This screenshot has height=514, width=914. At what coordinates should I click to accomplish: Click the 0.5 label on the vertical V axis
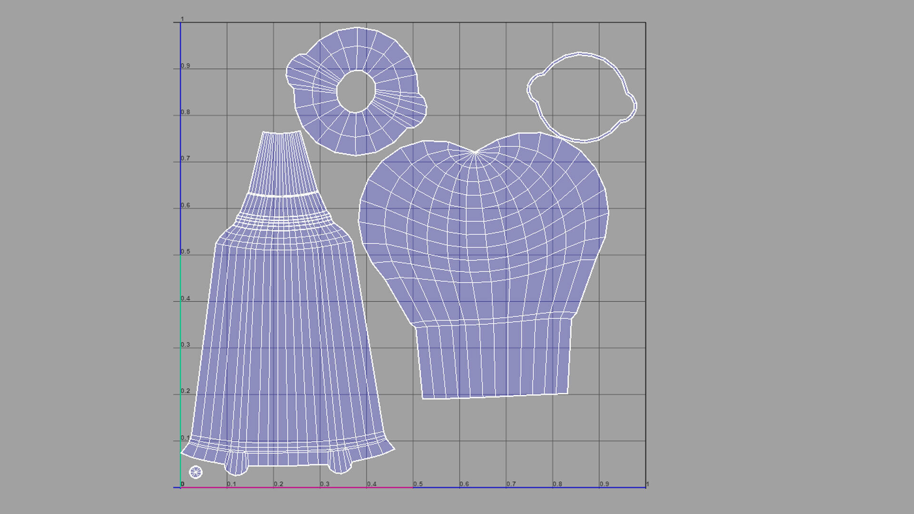185,252
